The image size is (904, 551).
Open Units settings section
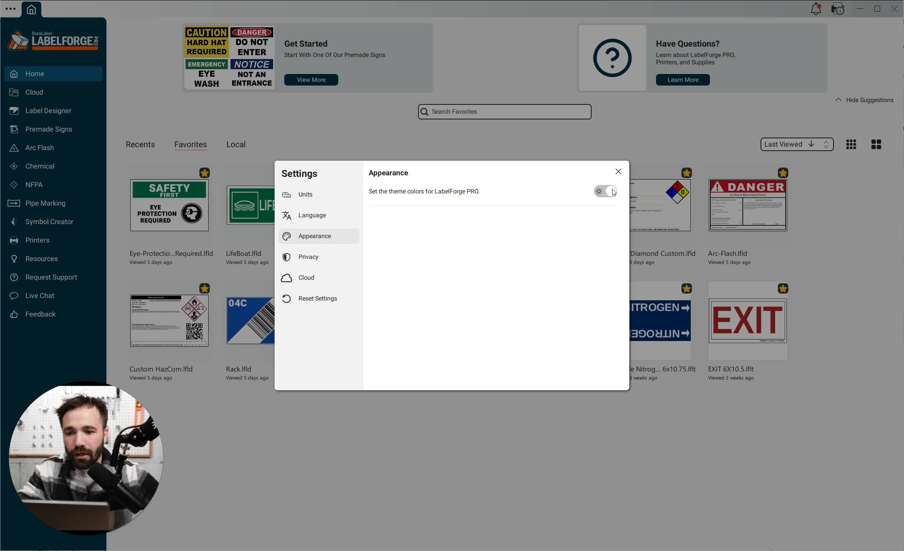[x=319, y=195]
